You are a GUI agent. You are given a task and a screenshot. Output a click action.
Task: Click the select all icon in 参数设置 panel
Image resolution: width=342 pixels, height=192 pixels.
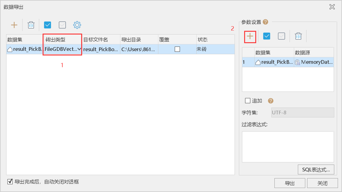tap(267, 36)
